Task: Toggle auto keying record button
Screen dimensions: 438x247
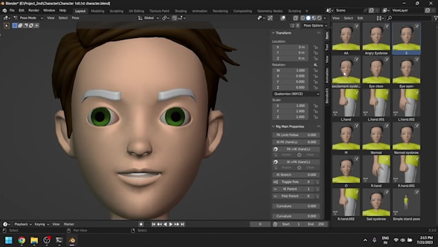Action: tap(141, 224)
